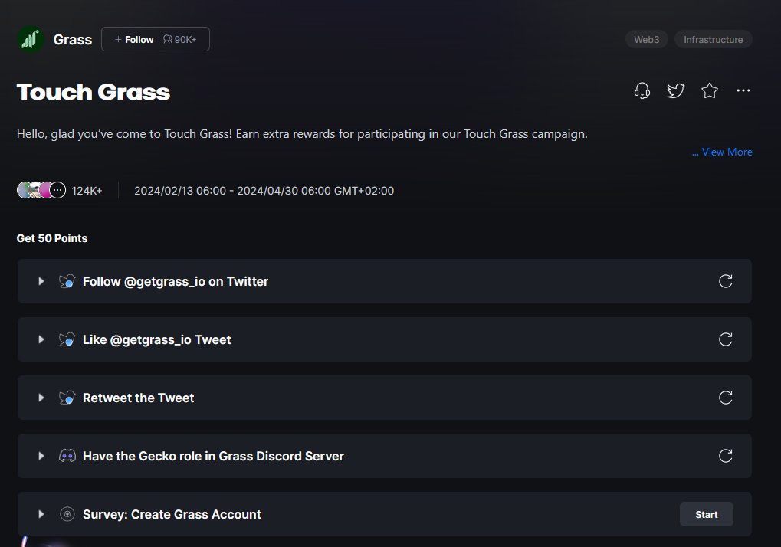Click the Like @getgrass_io Tweet title

click(x=157, y=340)
